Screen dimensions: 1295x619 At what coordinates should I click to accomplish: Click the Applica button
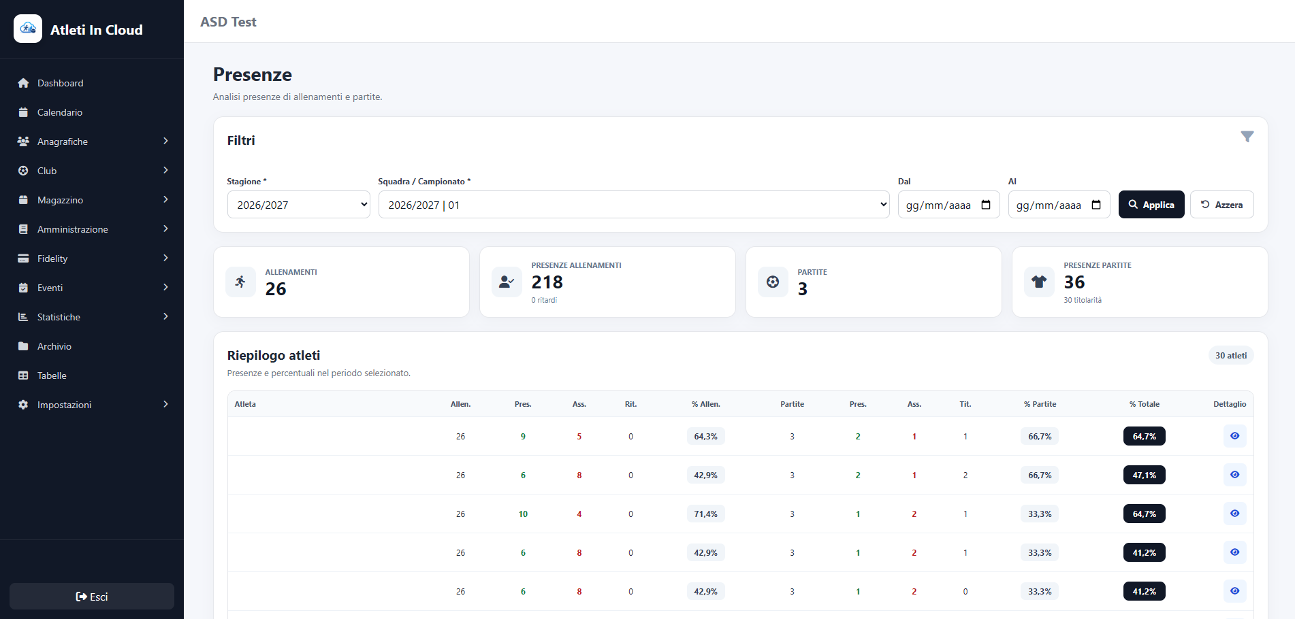coord(1151,205)
